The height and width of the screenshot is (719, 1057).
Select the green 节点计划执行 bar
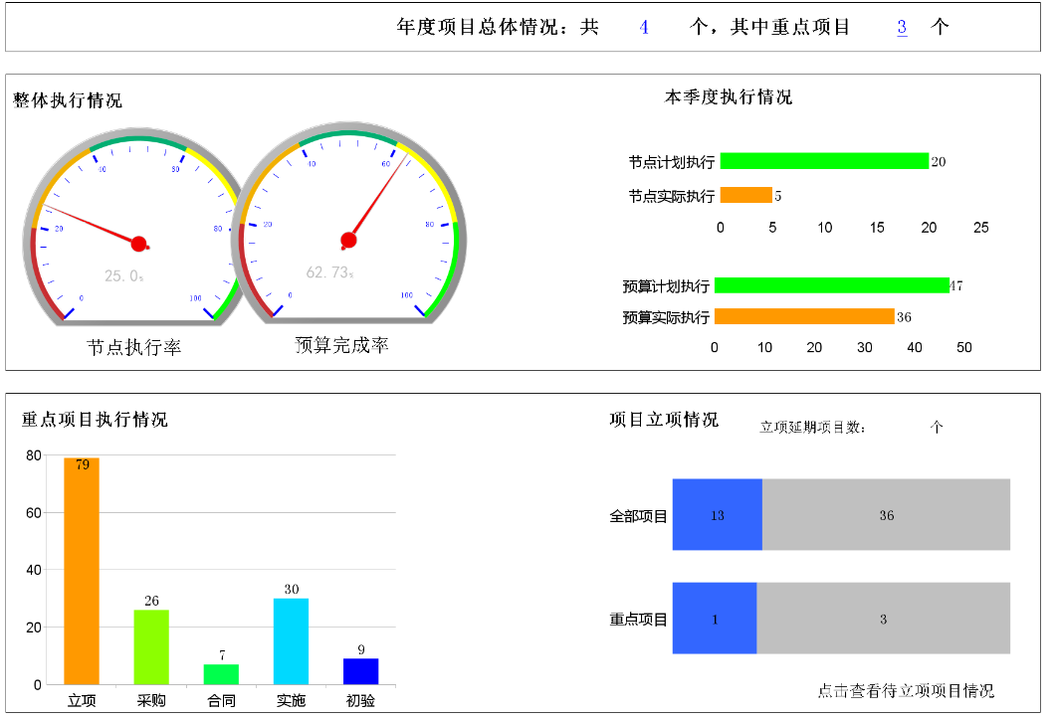[824, 161]
